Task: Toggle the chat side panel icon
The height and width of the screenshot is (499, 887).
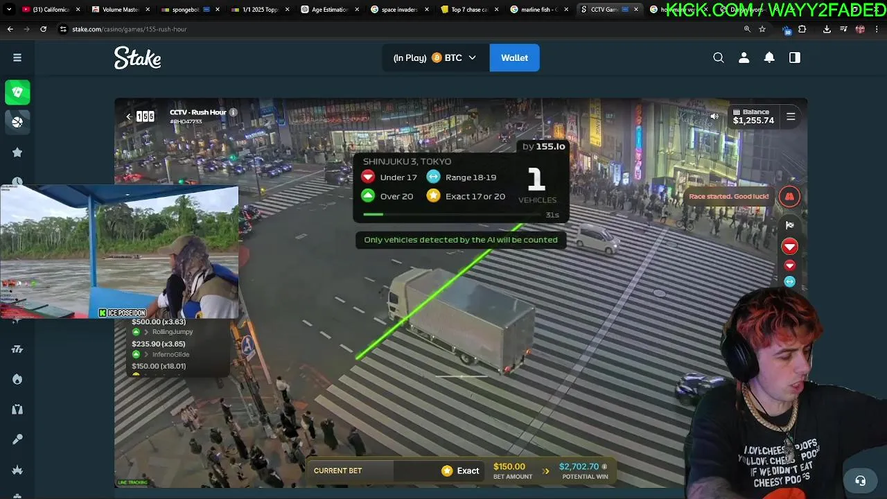Action: (x=795, y=58)
